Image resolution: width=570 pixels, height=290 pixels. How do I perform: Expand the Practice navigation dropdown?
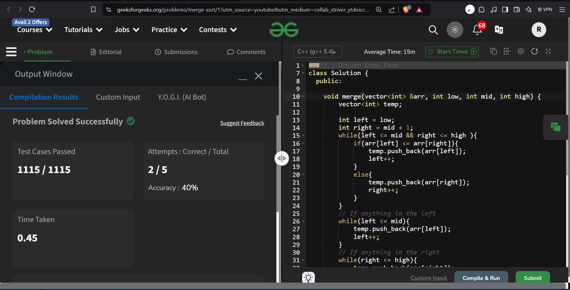tap(169, 29)
